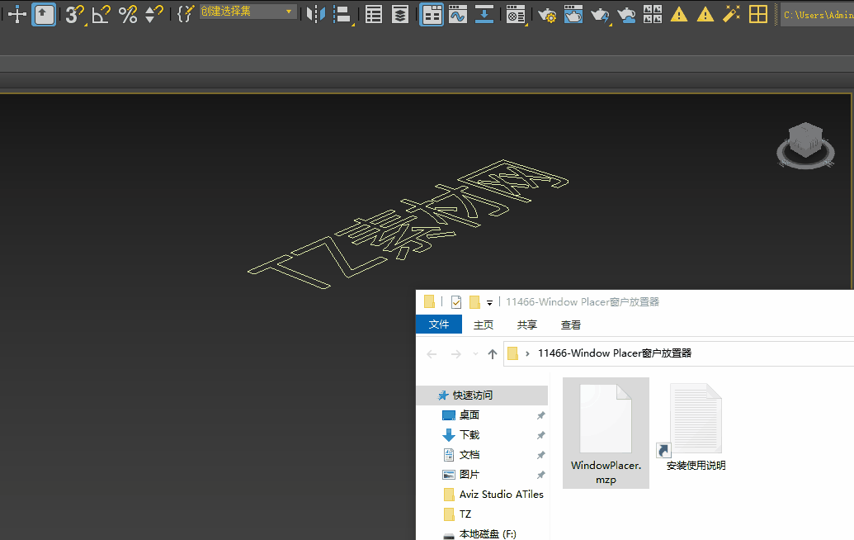Click the Align tool icon

point(341,14)
